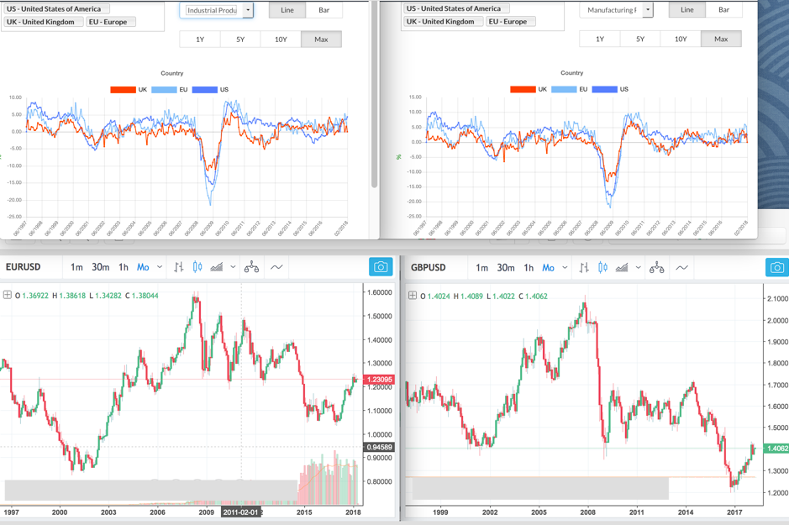Set GBPUSD interval to 1h

click(x=528, y=267)
